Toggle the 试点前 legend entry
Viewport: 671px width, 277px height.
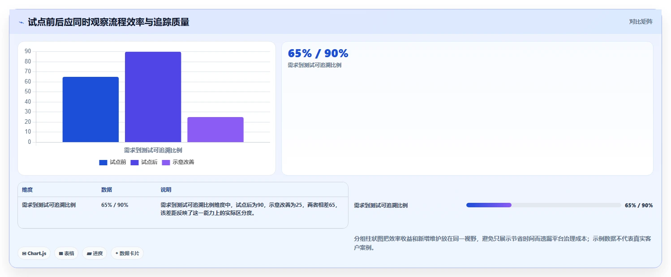pyautogui.click(x=113, y=162)
